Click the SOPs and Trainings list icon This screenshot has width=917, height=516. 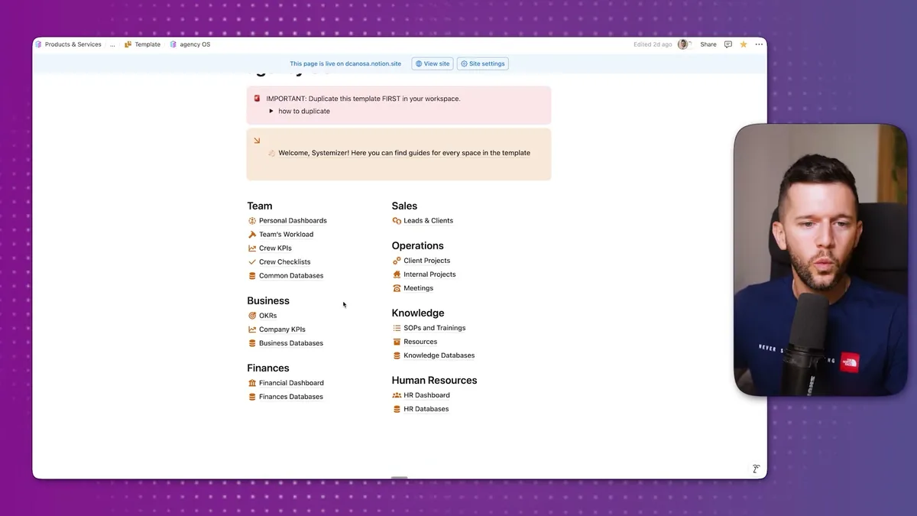click(x=397, y=327)
